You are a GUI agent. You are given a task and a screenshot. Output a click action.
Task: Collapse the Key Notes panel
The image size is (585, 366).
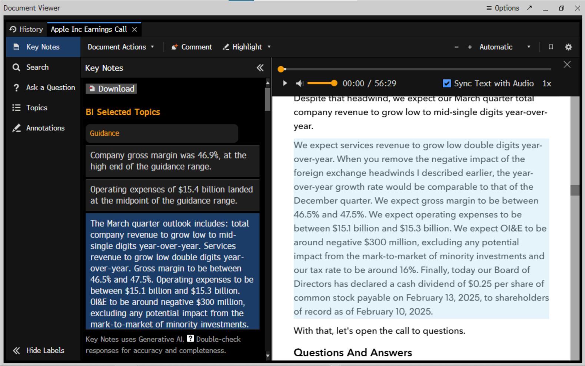[260, 68]
